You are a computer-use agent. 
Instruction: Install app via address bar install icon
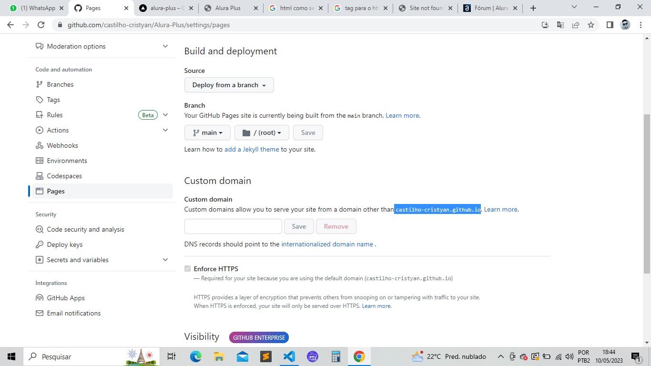click(x=545, y=25)
